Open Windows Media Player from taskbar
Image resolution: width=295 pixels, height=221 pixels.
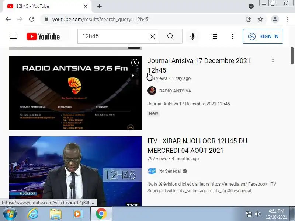tap(78, 214)
